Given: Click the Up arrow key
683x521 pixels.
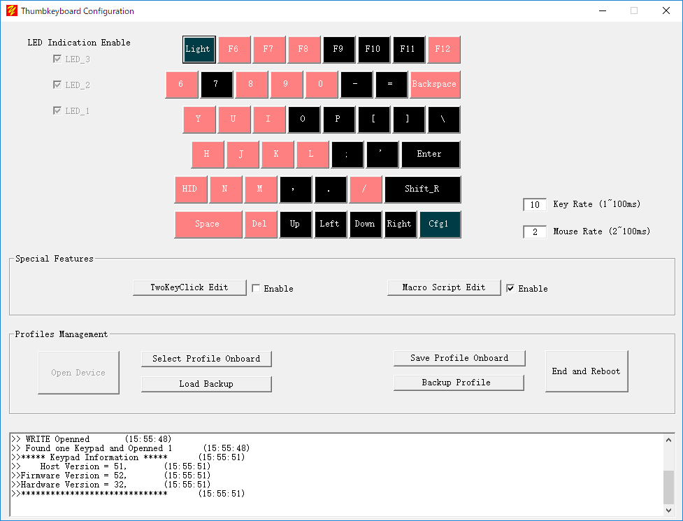Looking at the screenshot, I should coord(296,224).
